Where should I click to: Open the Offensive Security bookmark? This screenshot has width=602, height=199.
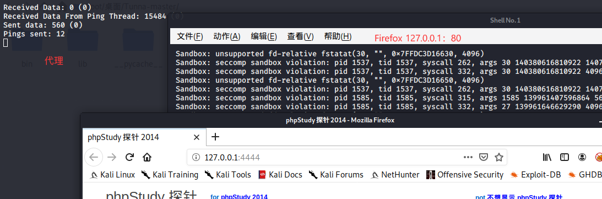(465, 175)
